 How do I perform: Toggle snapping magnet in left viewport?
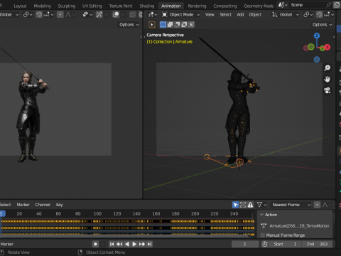click(39, 15)
